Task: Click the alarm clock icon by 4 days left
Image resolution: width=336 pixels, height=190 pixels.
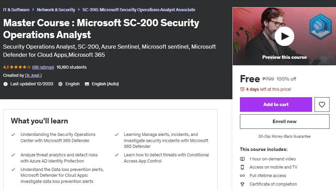Action: point(242,89)
